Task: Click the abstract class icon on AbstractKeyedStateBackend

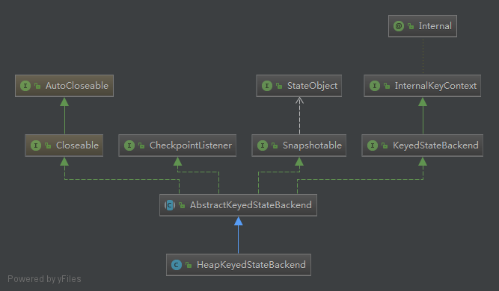Action: tap(170, 205)
